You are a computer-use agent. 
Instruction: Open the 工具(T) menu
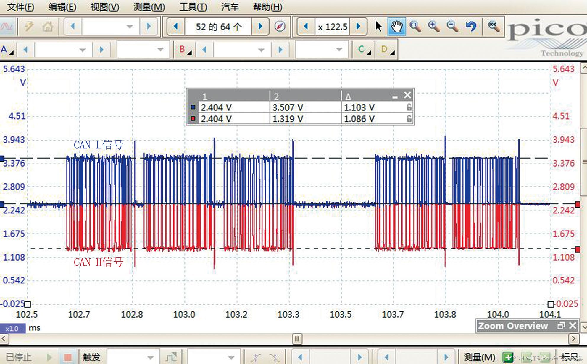[193, 6]
